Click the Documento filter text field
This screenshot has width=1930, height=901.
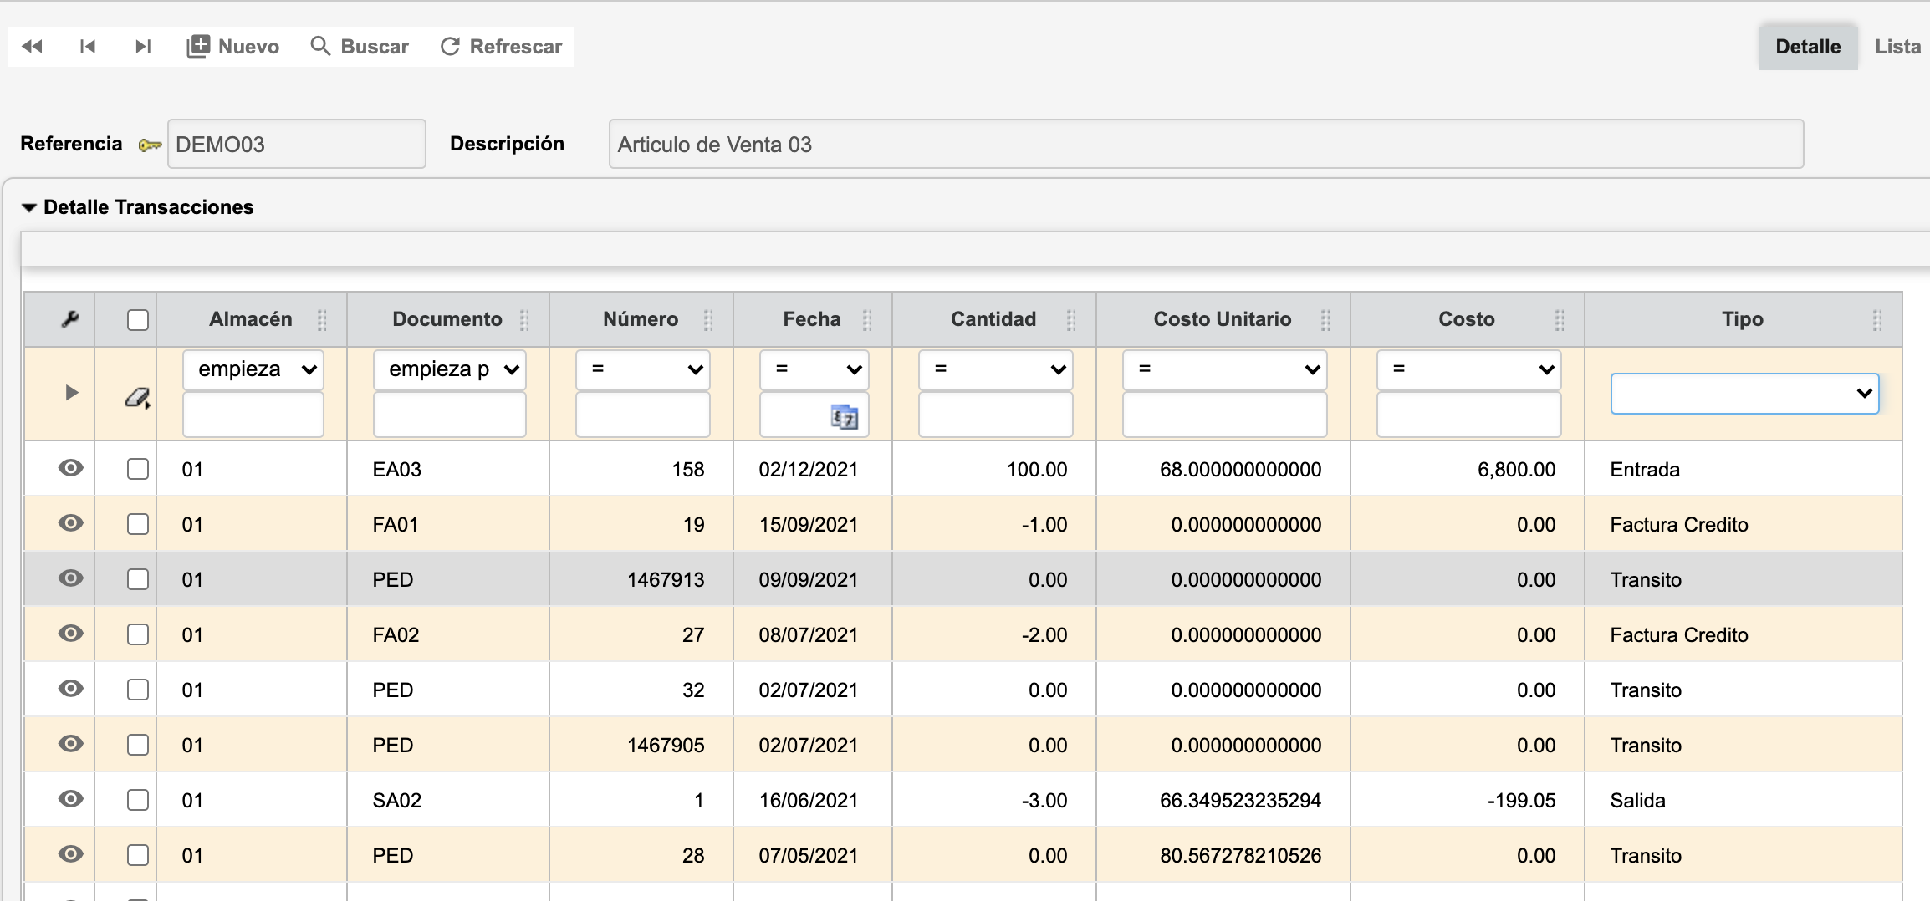coord(449,415)
